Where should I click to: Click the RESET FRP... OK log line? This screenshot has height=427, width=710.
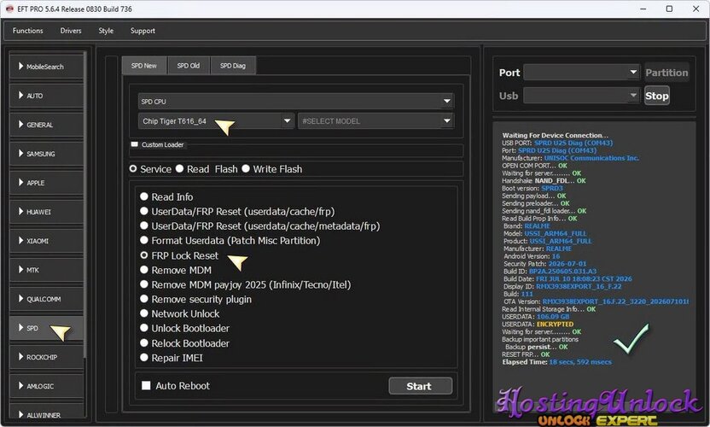click(x=526, y=354)
